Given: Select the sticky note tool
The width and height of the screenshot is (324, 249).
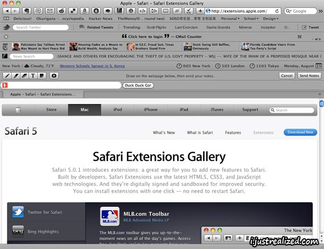Looking at the screenshot, I should 41,76.
